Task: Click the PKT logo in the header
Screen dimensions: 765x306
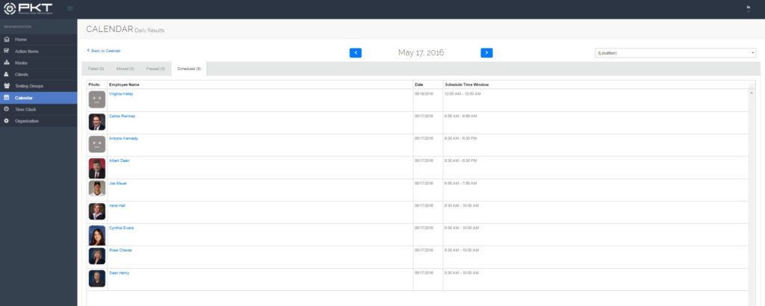Action: coord(29,9)
